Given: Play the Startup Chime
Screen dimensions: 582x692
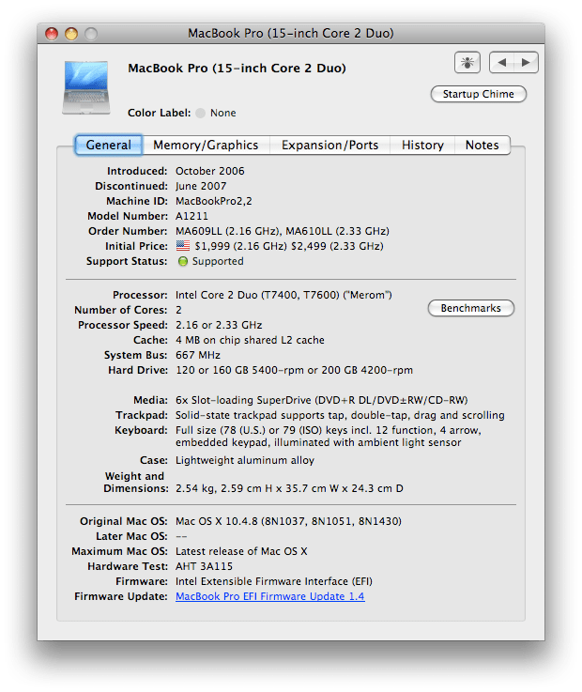Looking at the screenshot, I should point(479,94).
